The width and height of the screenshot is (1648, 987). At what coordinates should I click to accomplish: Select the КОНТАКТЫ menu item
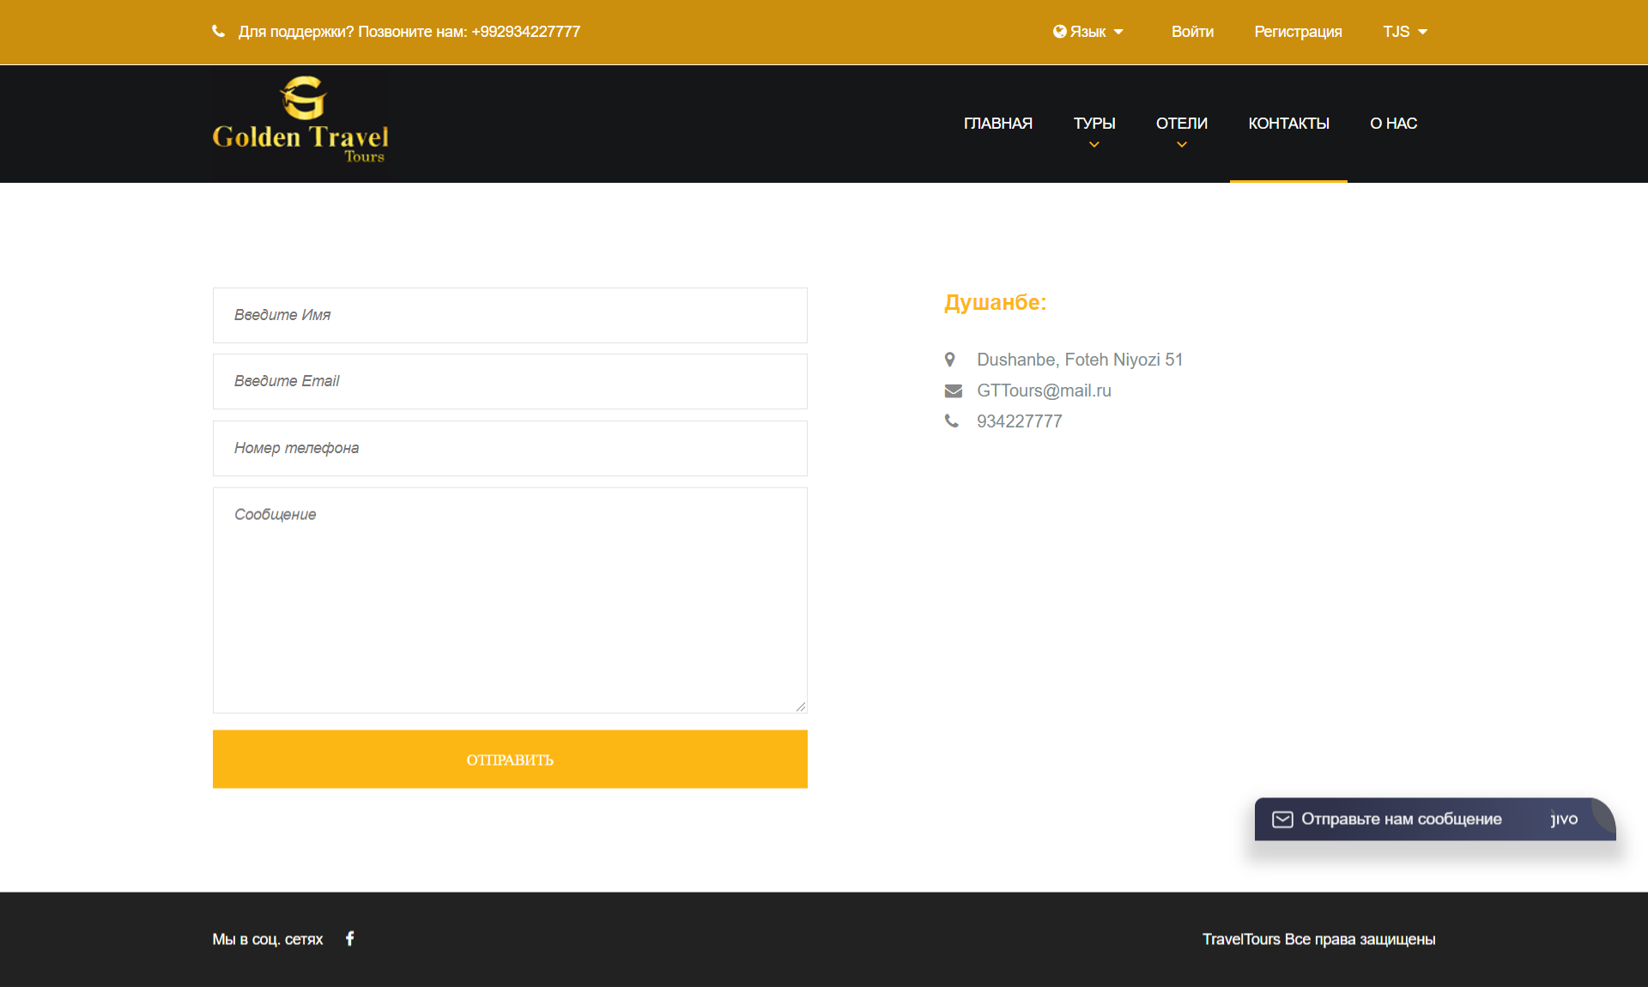coord(1287,124)
